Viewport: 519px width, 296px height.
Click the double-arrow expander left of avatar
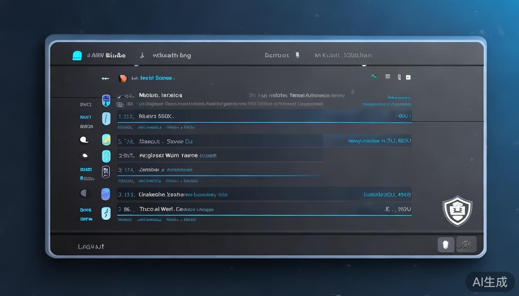pyautogui.click(x=105, y=78)
